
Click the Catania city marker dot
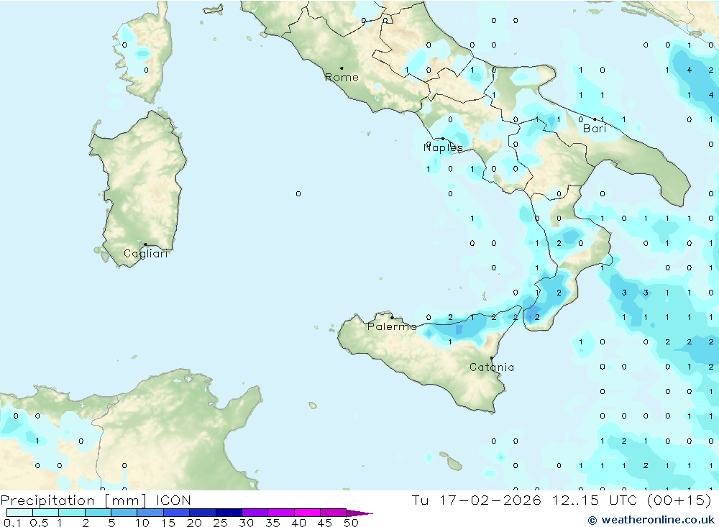[492, 358]
